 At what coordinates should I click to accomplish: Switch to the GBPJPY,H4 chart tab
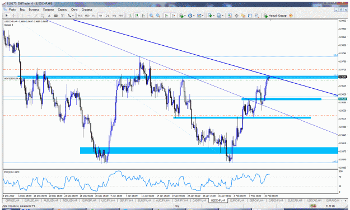pyautogui.click(x=127, y=201)
